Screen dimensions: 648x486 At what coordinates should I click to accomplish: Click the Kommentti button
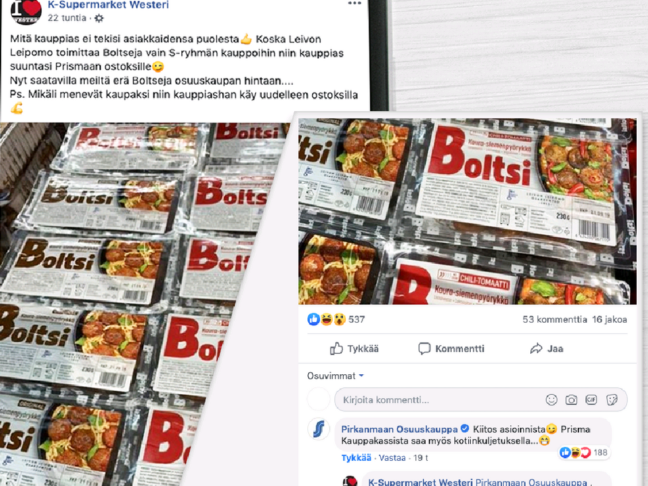coord(451,349)
